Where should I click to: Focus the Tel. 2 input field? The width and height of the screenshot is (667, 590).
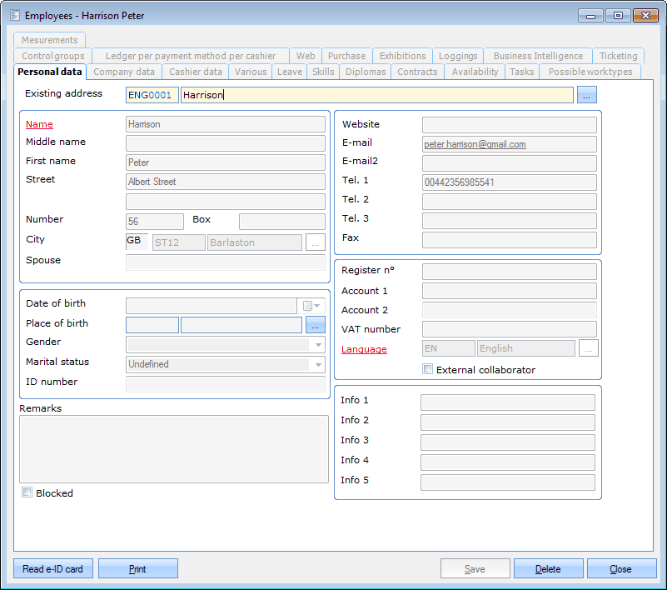[509, 201]
